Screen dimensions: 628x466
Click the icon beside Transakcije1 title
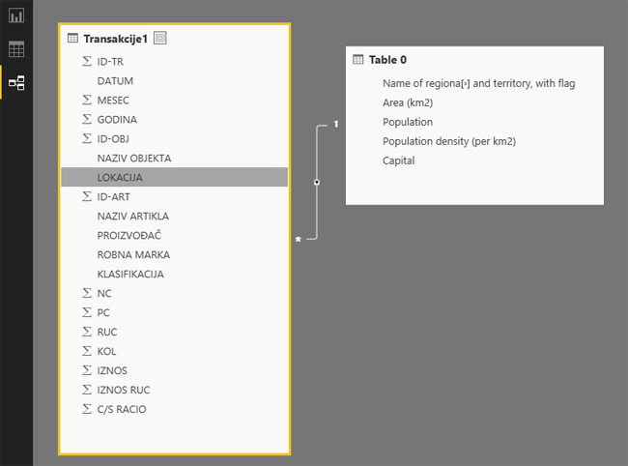tap(160, 39)
